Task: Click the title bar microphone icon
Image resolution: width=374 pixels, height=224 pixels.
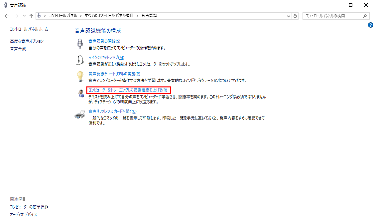Action: [x=6, y=5]
